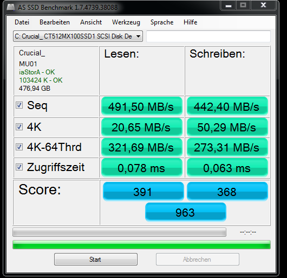Toggle the Zugriffszeit checkbox
The width and height of the screenshot is (287, 278).
pyautogui.click(x=19, y=167)
